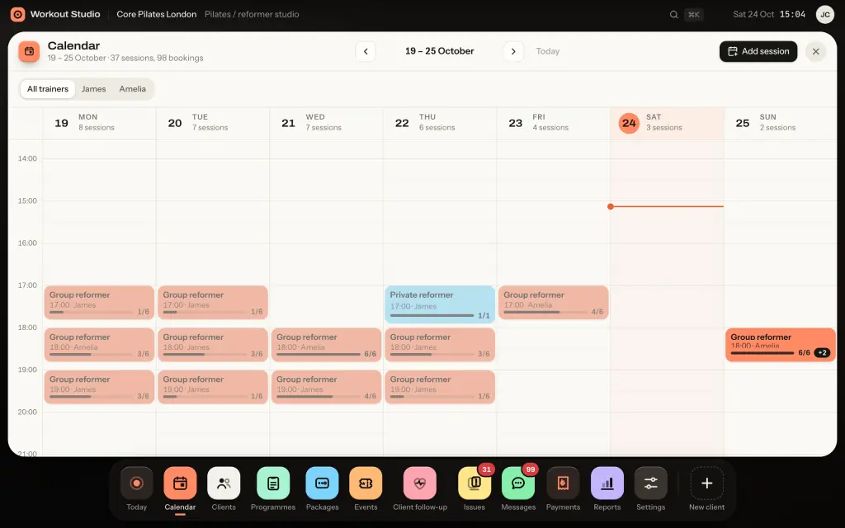Click the Private reformer 1/1 capacity bar
Image resolution: width=845 pixels, height=528 pixels.
[x=432, y=316]
